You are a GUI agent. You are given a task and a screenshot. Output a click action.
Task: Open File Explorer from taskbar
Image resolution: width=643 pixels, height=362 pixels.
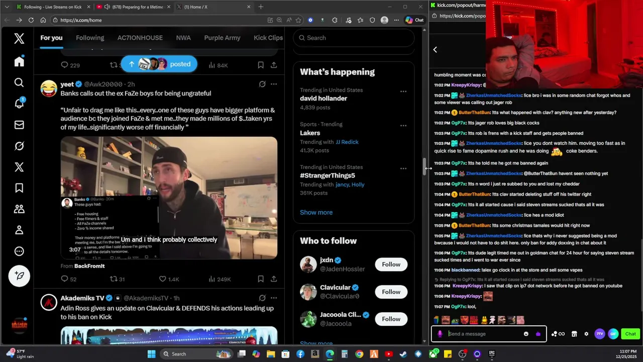click(271, 354)
